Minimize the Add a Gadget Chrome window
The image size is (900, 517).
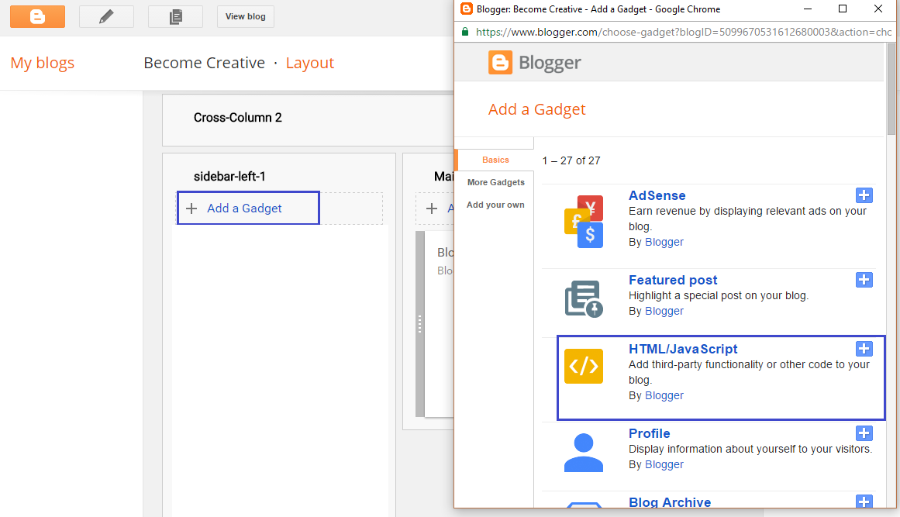point(808,9)
